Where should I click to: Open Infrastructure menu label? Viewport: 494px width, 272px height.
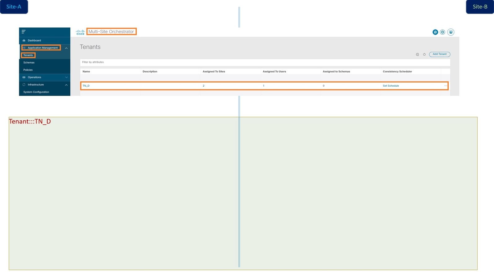click(x=36, y=85)
